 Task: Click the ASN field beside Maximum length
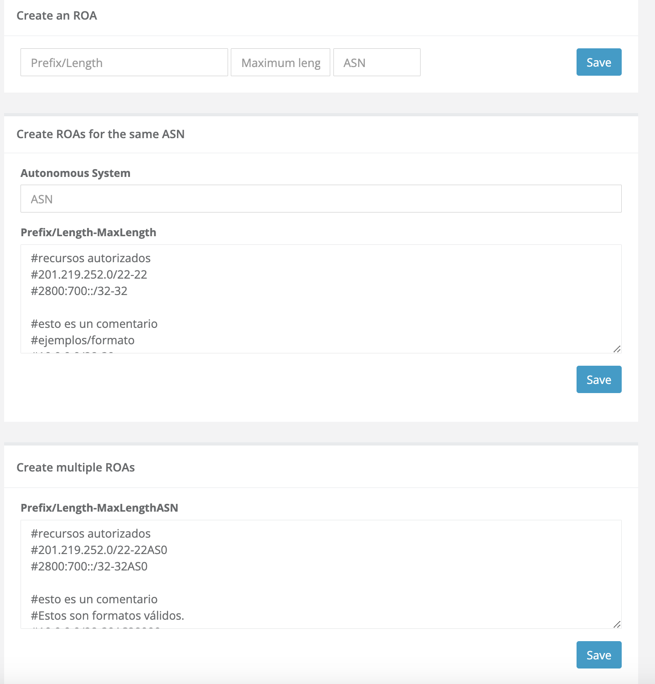pyautogui.click(x=377, y=62)
